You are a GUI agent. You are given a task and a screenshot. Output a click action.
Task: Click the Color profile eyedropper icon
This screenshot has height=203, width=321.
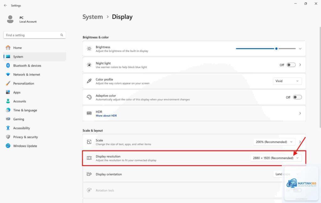[x=89, y=81]
